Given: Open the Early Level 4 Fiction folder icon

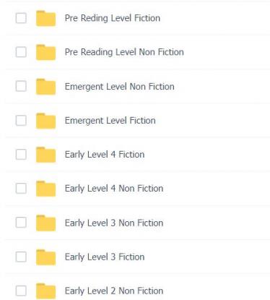Looking at the screenshot, I should pyautogui.click(x=45, y=155).
